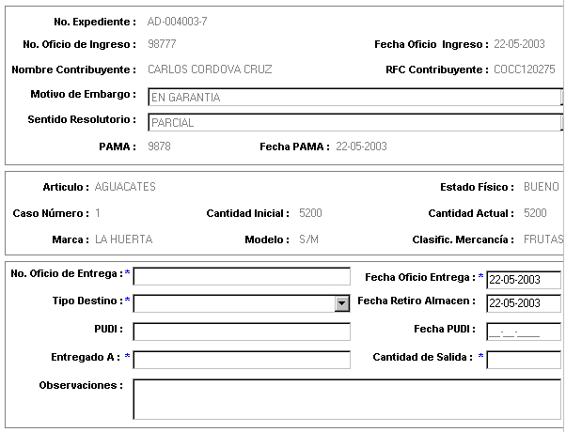Click inside the Observaciones text area
The width and height of the screenshot is (566, 432).
(x=347, y=399)
